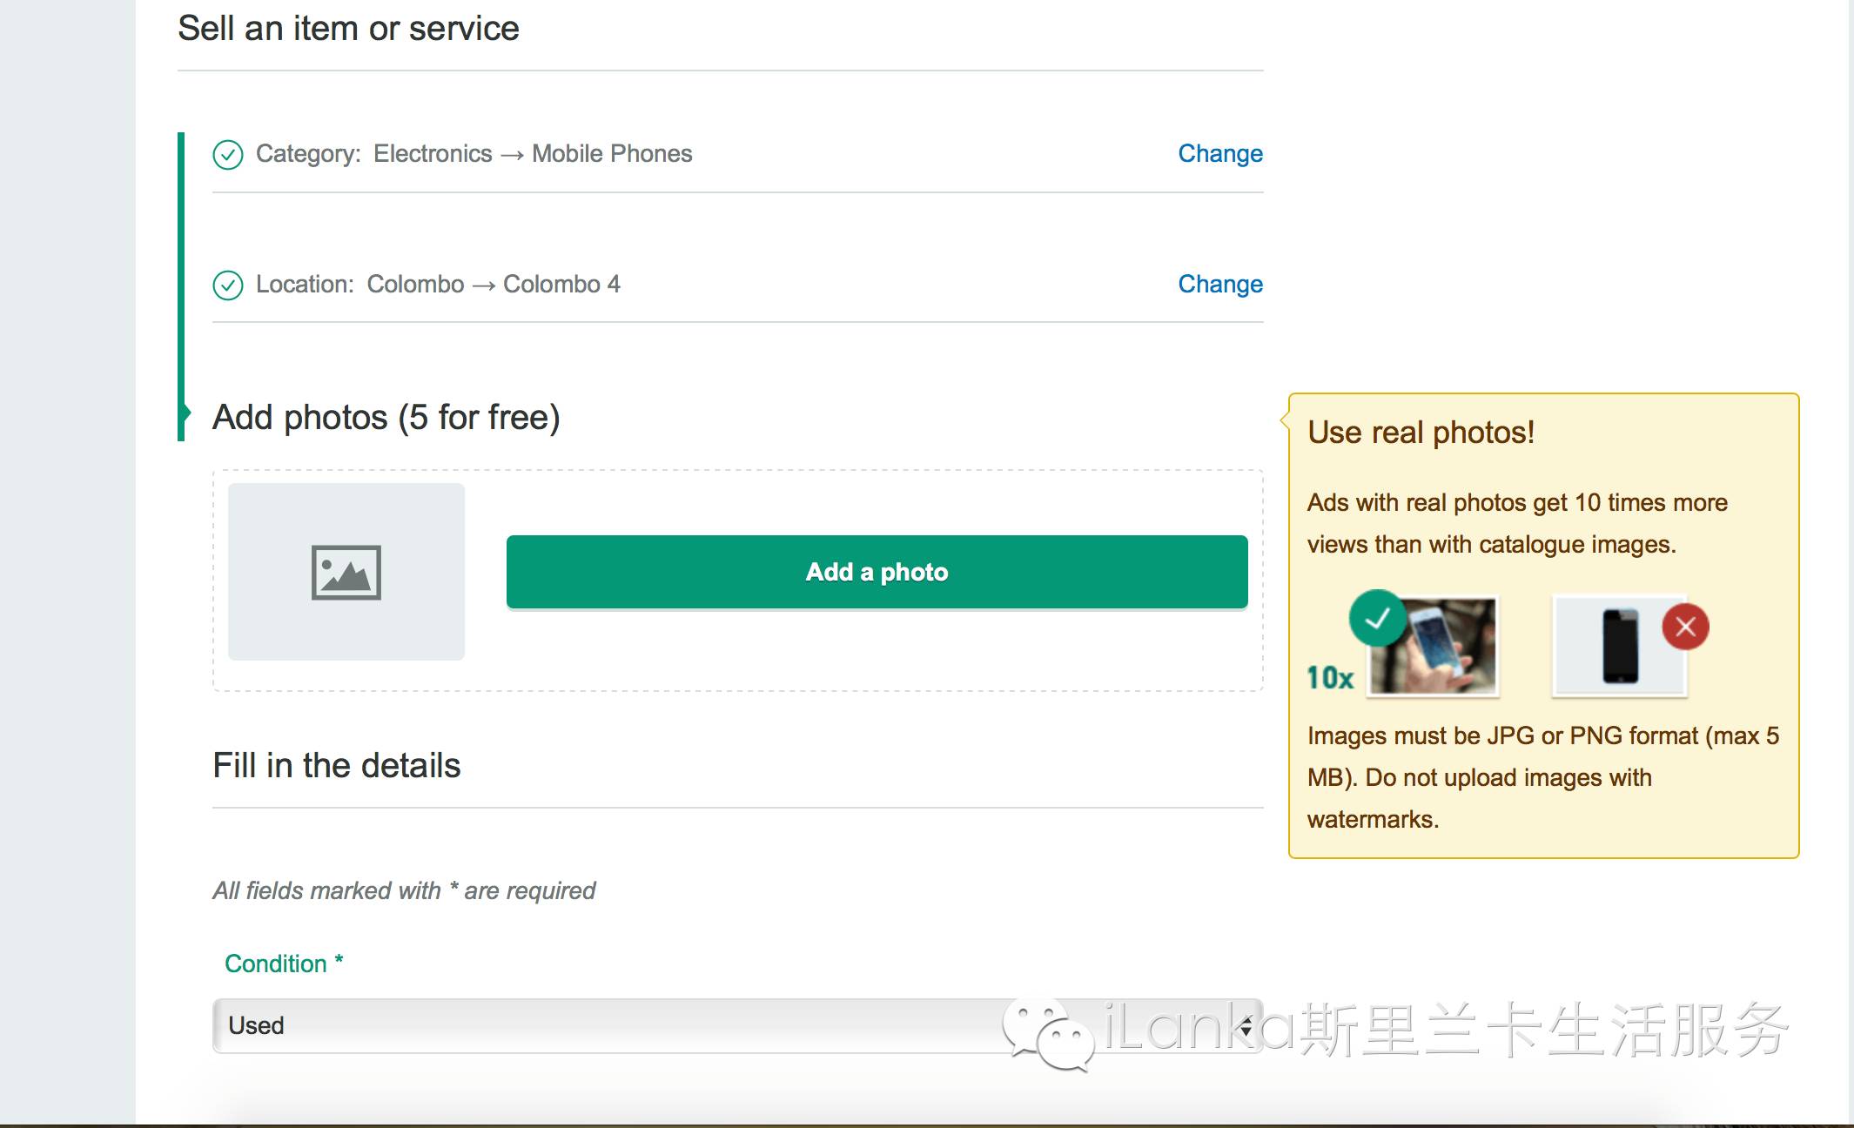
Task: Click the green check icon beside Location
Action: pos(228,285)
